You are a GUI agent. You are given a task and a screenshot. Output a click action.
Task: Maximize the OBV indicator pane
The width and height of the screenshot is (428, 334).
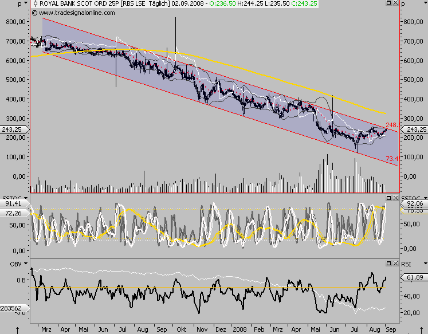click(388, 264)
